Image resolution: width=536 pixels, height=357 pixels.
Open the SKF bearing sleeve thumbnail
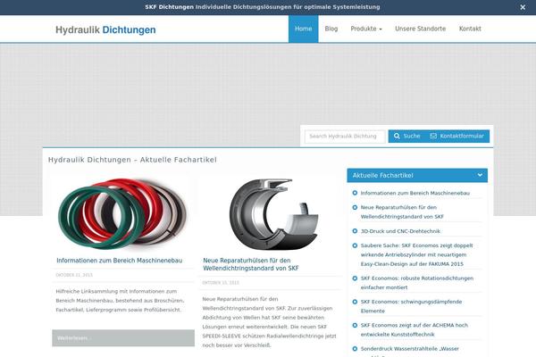click(273, 214)
